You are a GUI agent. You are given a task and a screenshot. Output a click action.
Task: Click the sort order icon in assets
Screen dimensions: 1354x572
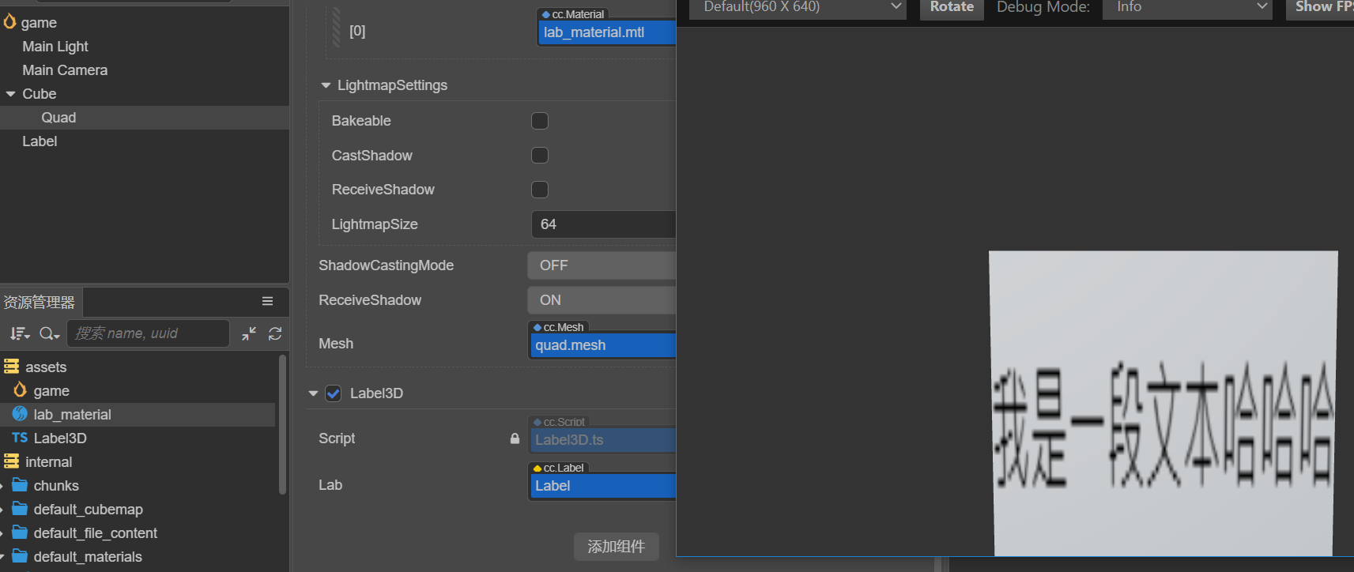tap(20, 334)
